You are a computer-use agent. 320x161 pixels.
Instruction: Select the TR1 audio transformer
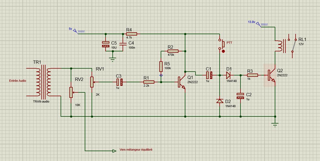point(43,82)
